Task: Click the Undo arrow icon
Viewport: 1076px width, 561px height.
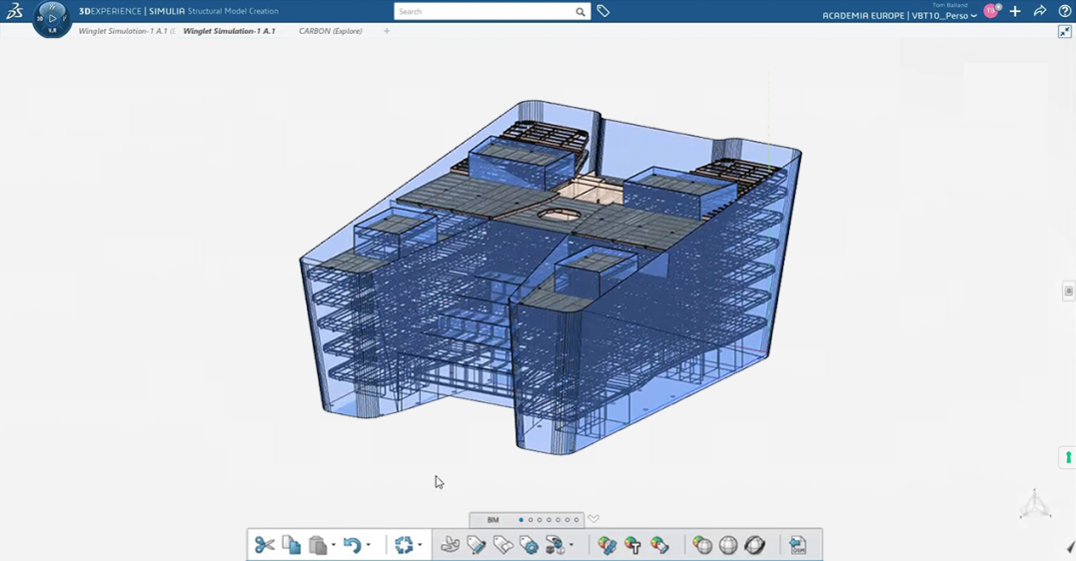Action: 352,545
